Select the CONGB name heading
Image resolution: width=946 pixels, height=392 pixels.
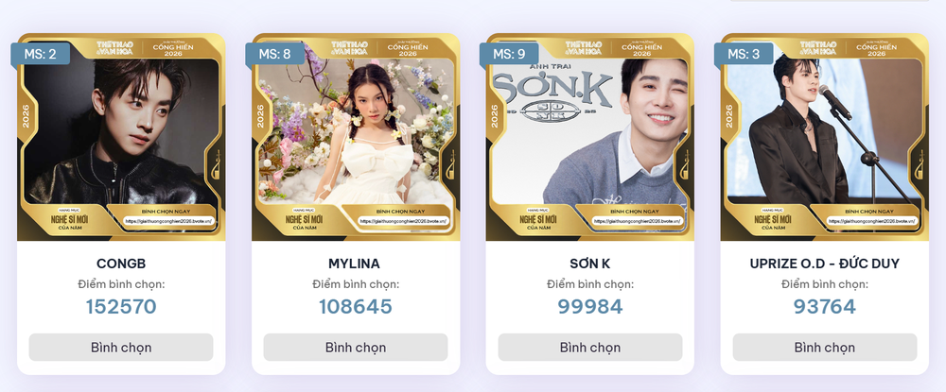click(x=121, y=264)
